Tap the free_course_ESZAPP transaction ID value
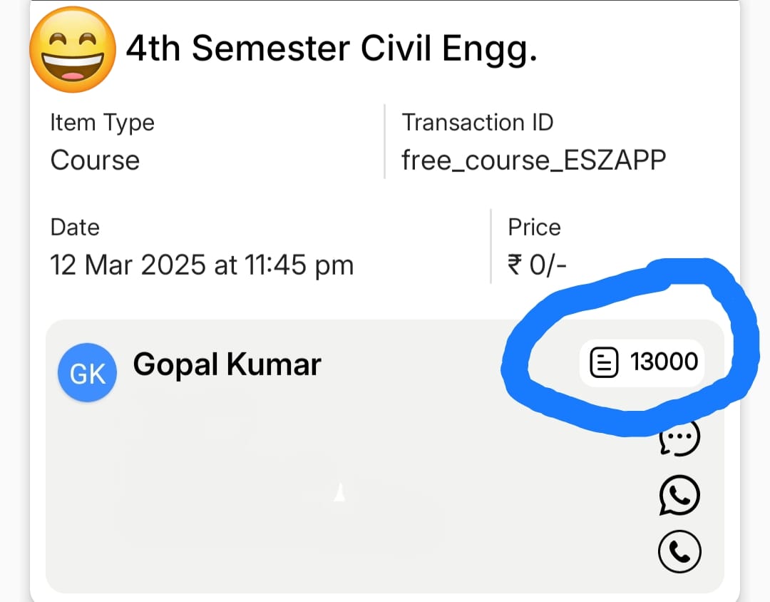Screen dimensions: 770x602 point(534,160)
